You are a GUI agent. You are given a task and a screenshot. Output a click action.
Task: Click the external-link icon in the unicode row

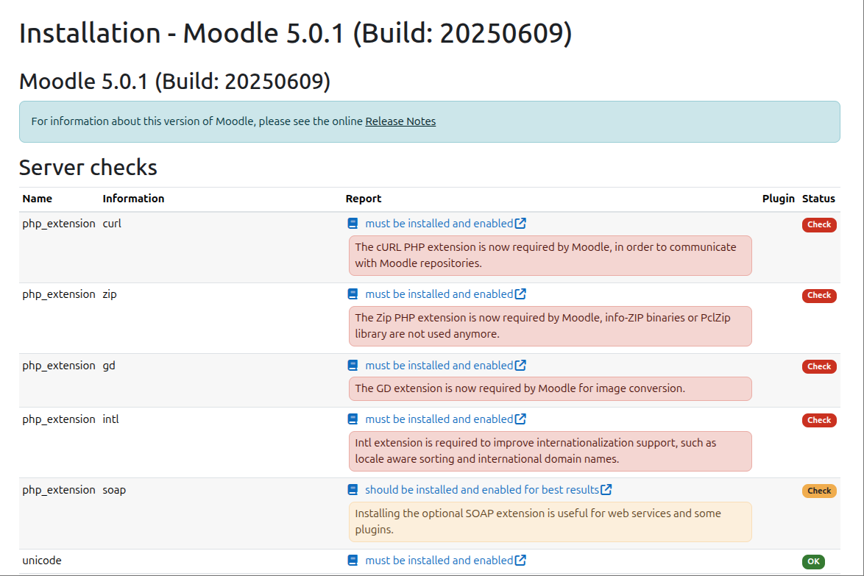[x=521, y=560]
